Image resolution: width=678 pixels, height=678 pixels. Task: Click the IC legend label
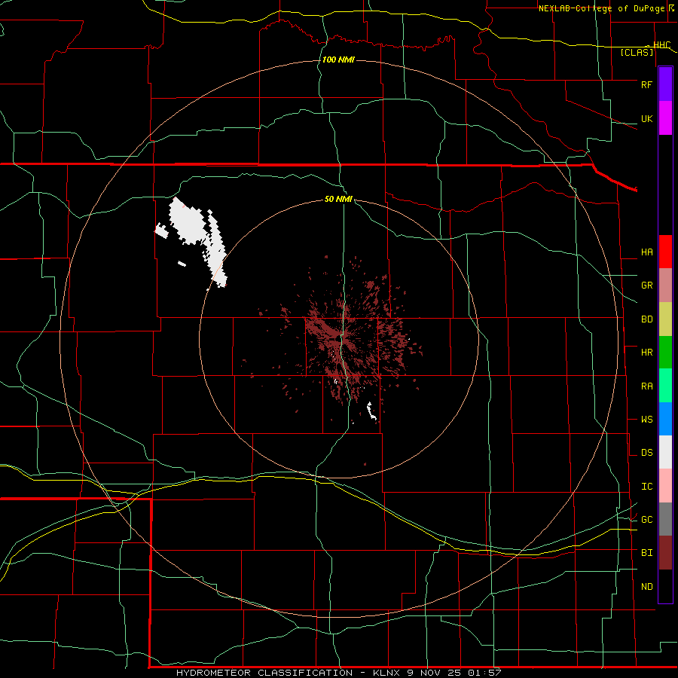(x=647, y=487)
